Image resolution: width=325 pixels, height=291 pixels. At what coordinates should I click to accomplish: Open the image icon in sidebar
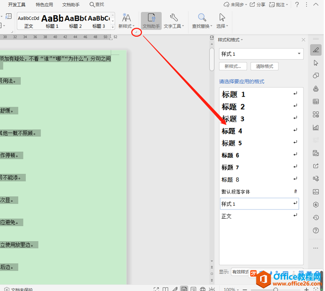pyautogui.click(x=316, y=192)
